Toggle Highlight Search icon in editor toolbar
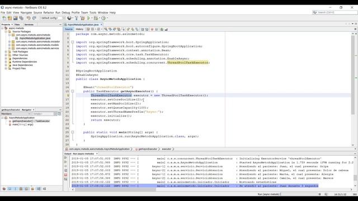Screen dimensions: 358x201 (119, 29)
